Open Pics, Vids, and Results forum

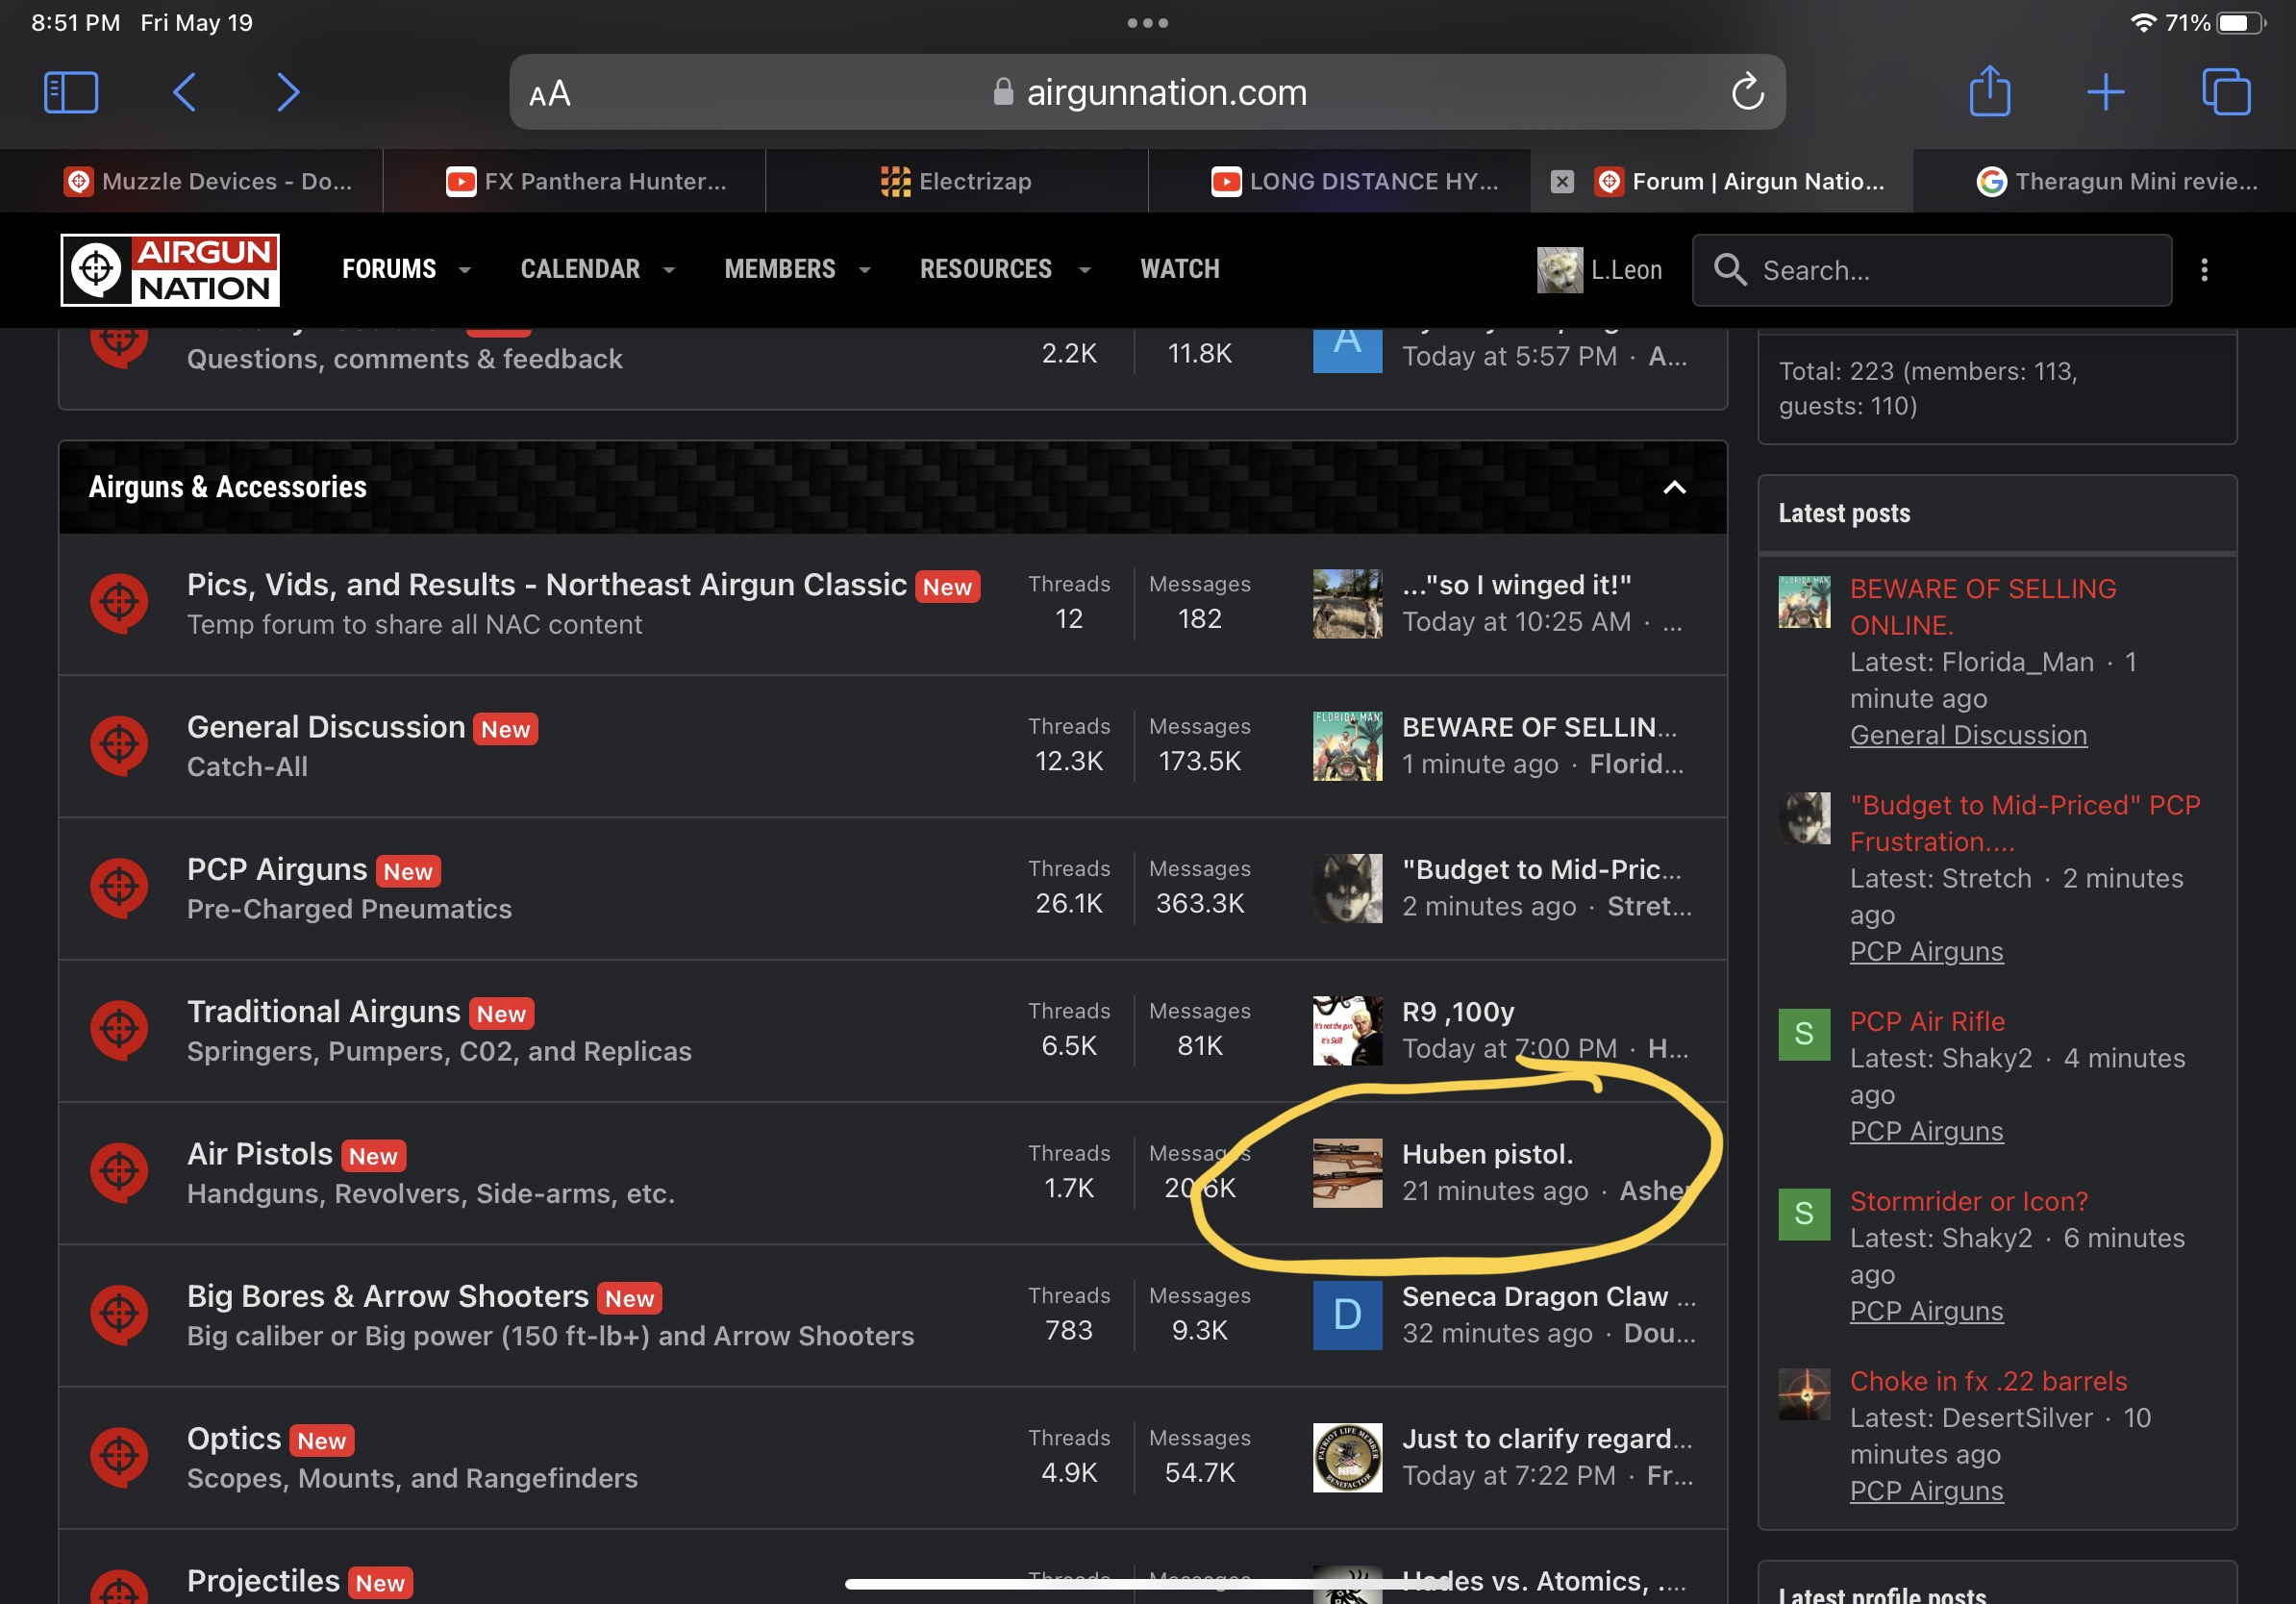point(546,585)
